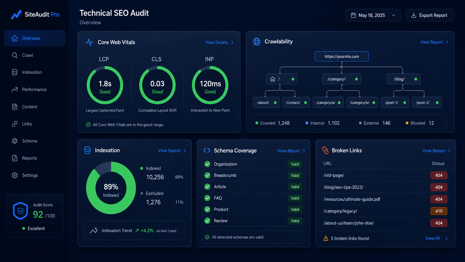Click the /resources/ultimate-guide.pdf URL
The image size is (465, 262).
pos(352,199)
